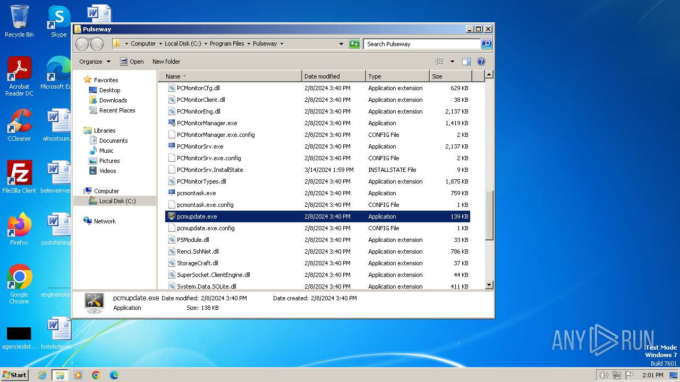Click the pcmupdate.exe file icon
The width and height of the screenshot is (680, 382).
(172, 216)
